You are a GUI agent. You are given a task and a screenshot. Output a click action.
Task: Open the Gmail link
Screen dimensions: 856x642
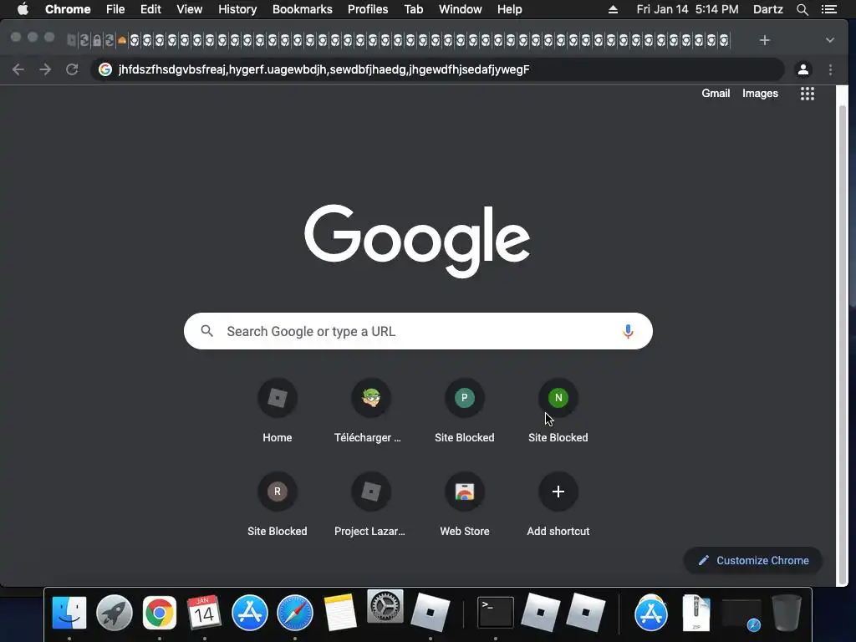pos(716,94)
